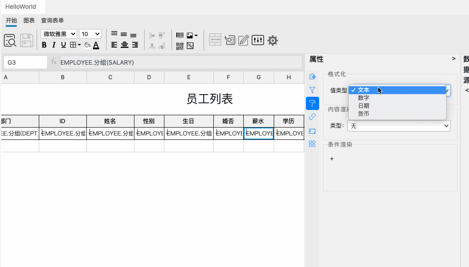Open the hyperlink side tab
This screenshot has width=469, height=267.
pos(312,117)
